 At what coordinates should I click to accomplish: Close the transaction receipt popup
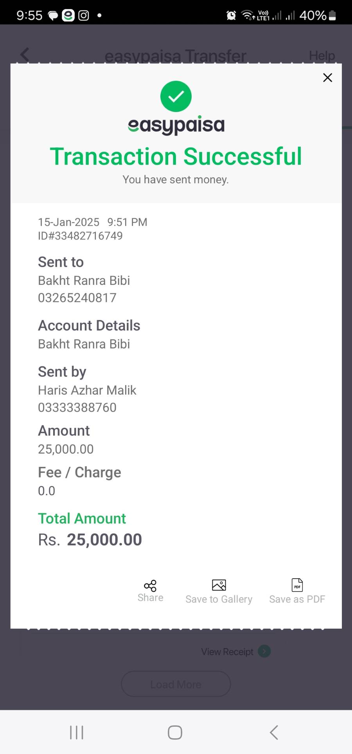pos(327,78)
